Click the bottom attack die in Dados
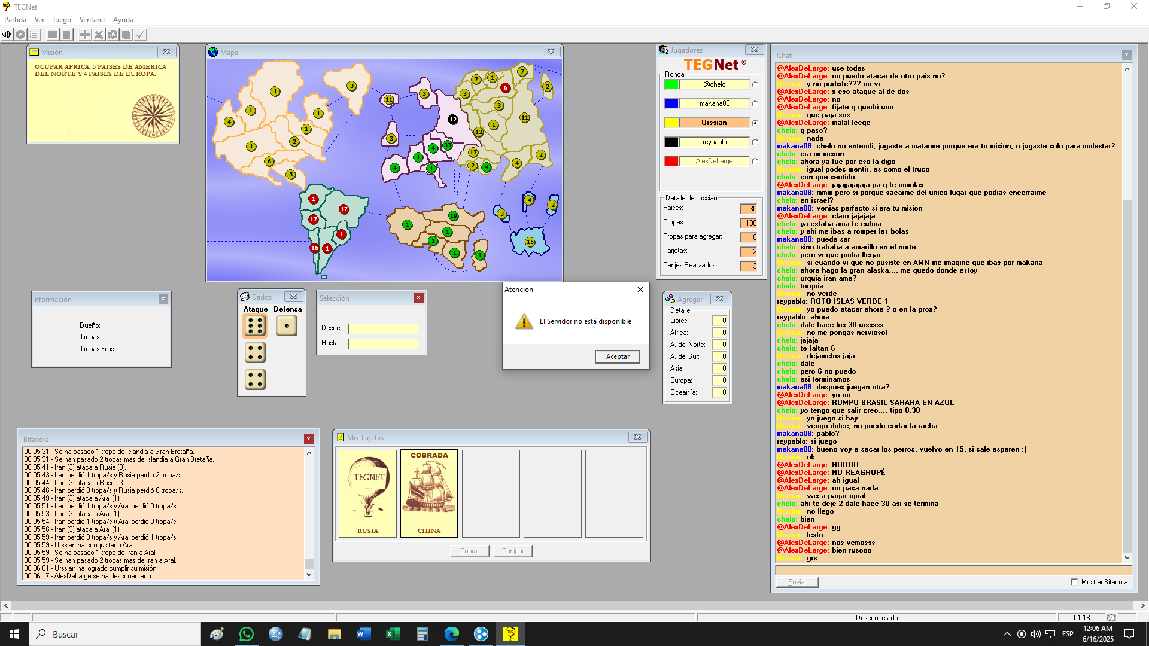 coord(255,379)
